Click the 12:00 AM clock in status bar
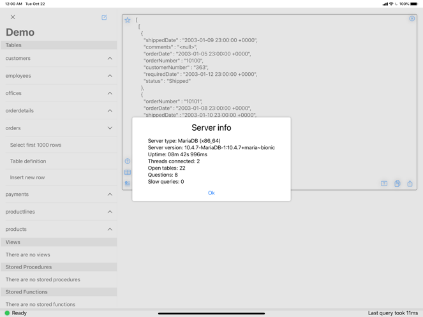The image size is (423, 317). coord(13,4)
